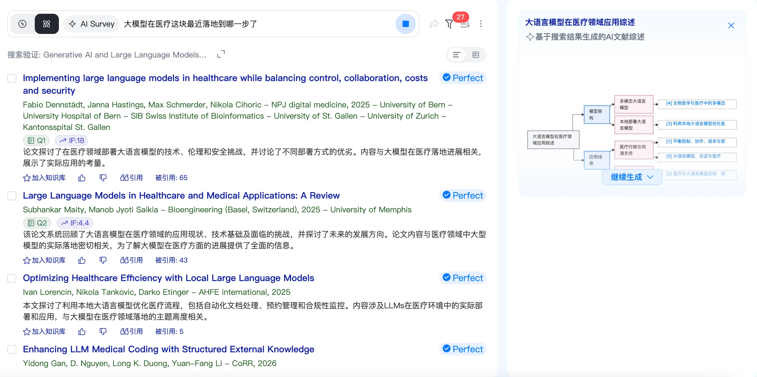757x377 pixels.
Task: Select the 模型架构 node in the mind map
Action: coord(597,114)
